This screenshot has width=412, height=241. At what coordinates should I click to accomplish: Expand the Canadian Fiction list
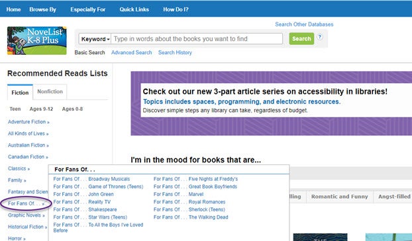tap(28, 157)
